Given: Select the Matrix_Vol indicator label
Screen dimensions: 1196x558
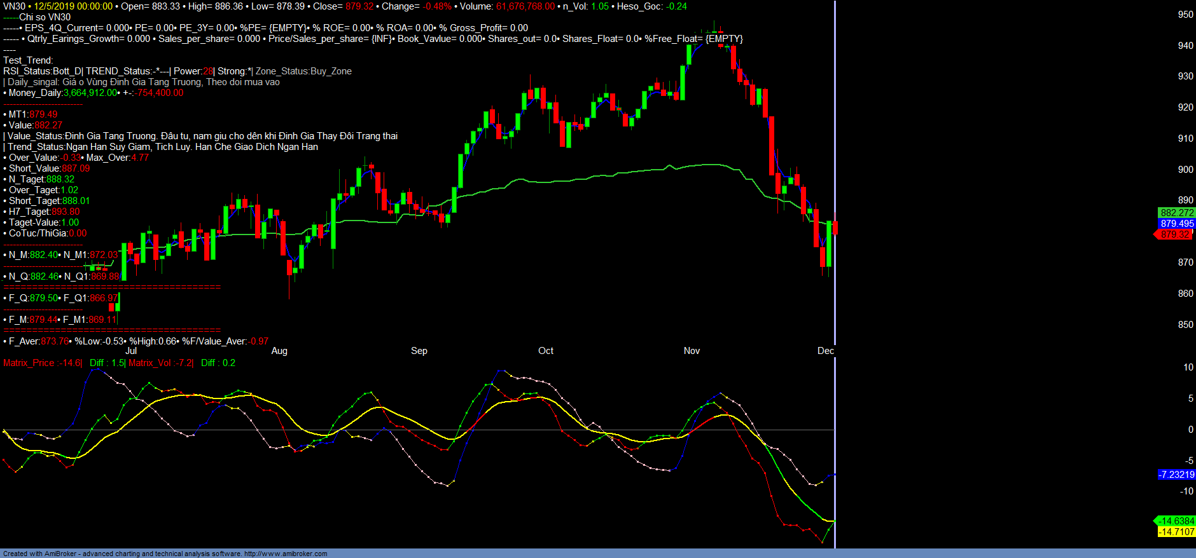Looking at the screenshot, I should click(x=160, y=363).
